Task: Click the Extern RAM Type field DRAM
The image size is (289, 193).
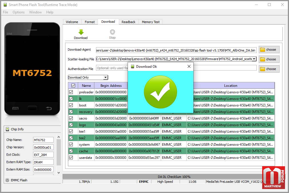Action: point(43,162)
